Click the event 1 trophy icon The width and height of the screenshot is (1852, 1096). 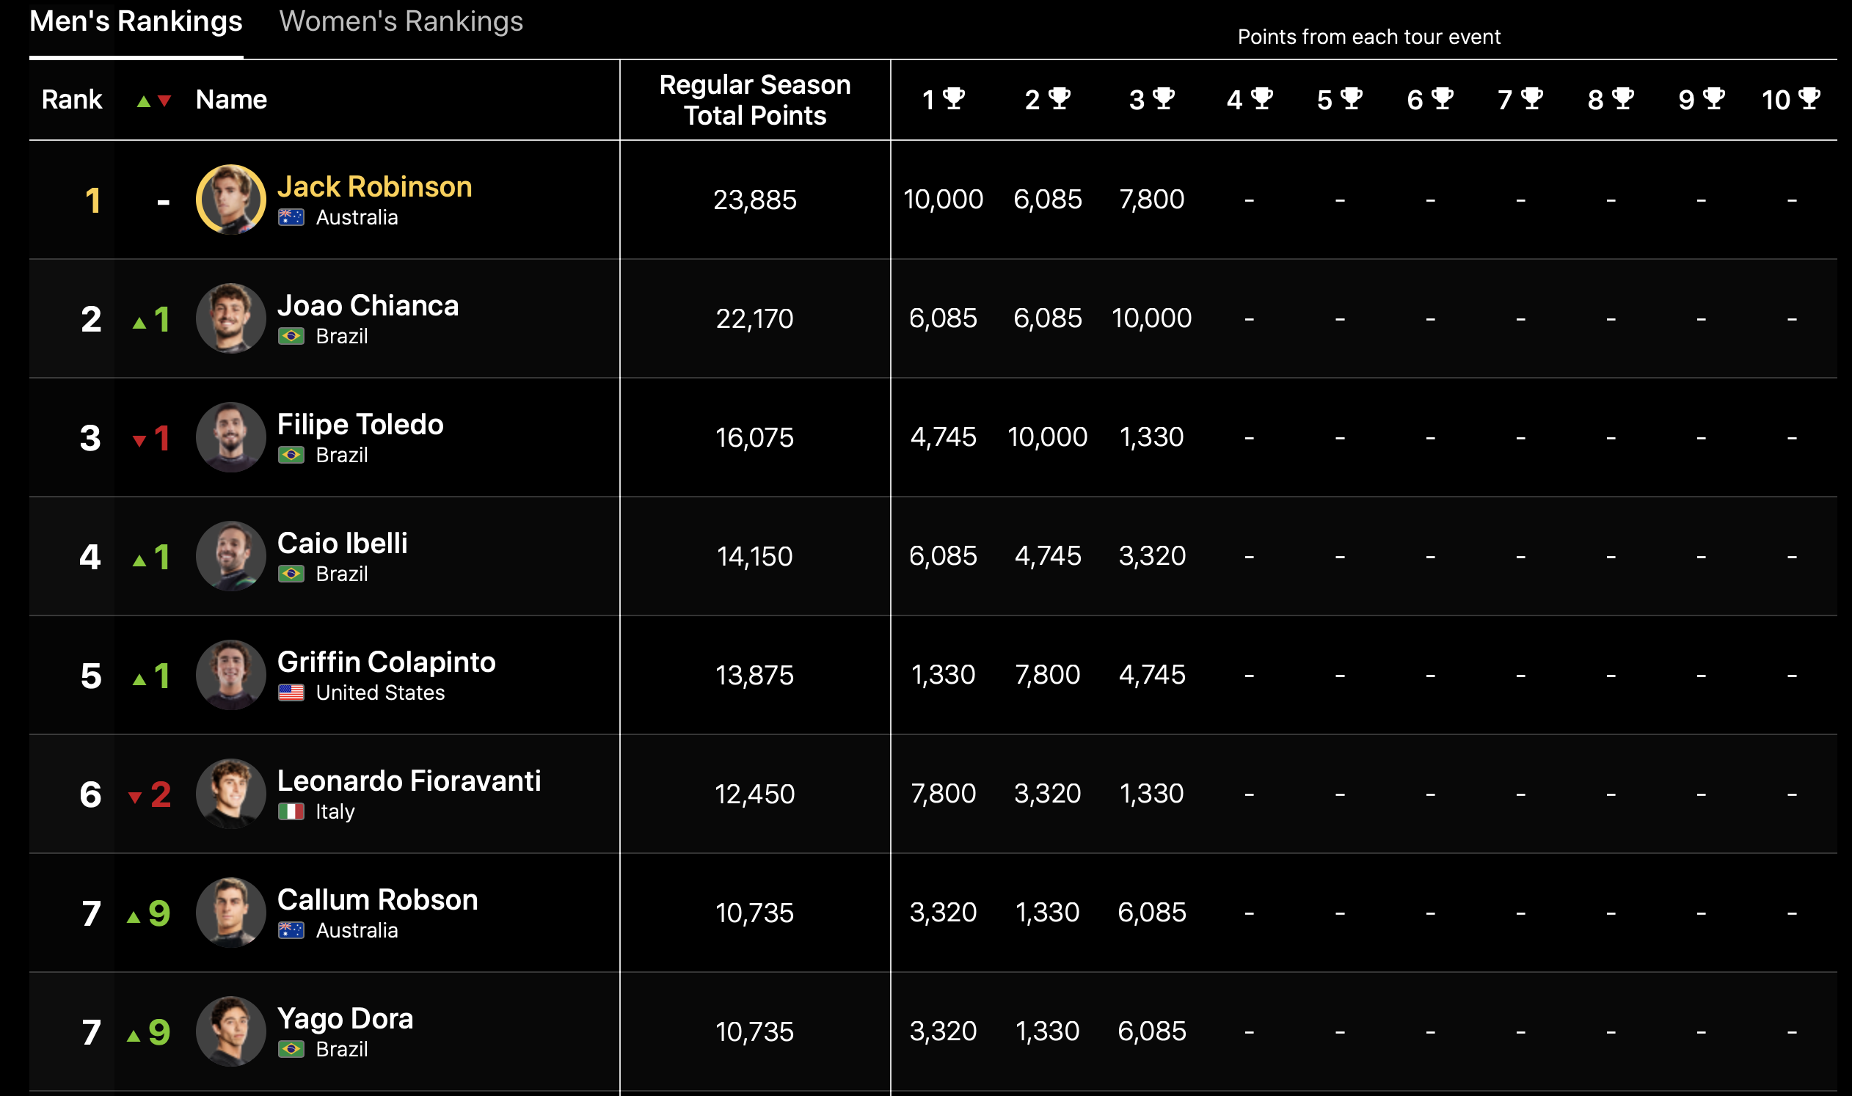(954, 98)
